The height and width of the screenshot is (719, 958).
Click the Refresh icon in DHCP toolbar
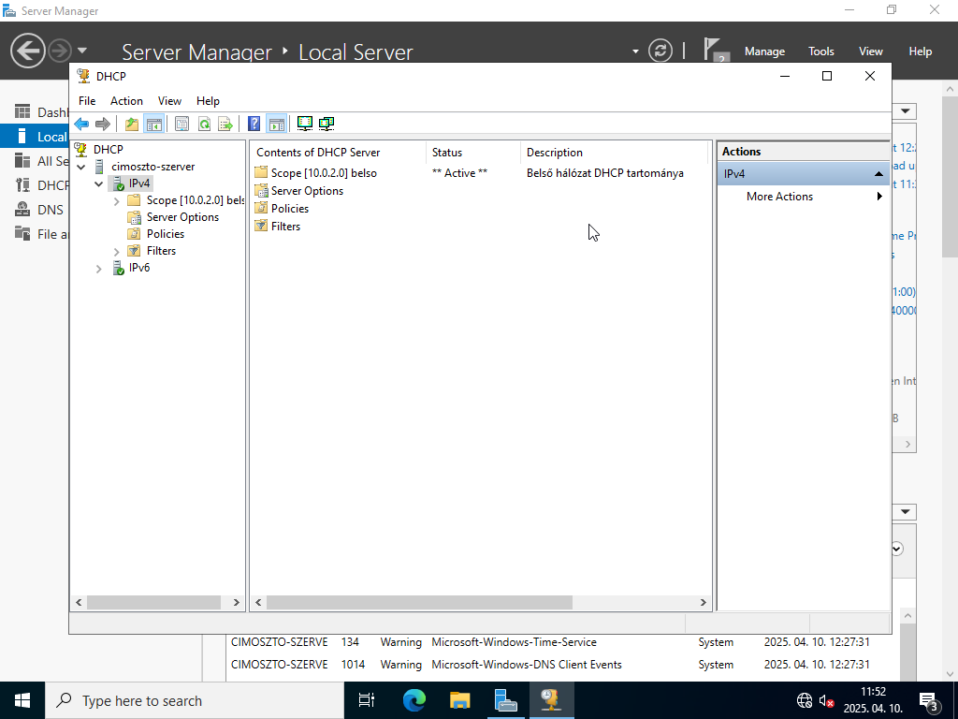coord(203,124)
